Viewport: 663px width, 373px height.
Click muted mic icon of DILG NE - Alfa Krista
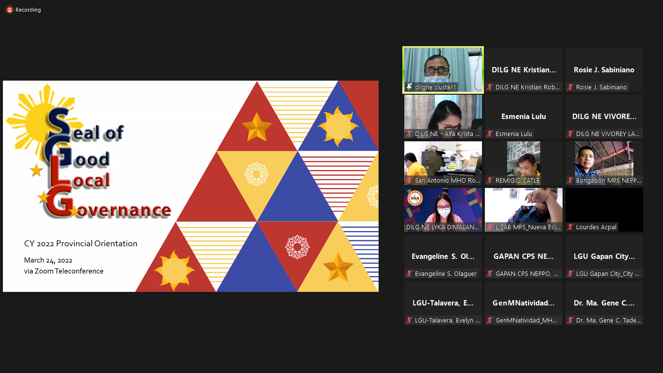(409, 134)
